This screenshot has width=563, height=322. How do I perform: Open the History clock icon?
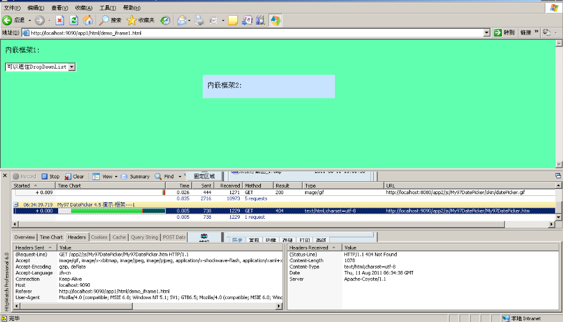point(165,21)
